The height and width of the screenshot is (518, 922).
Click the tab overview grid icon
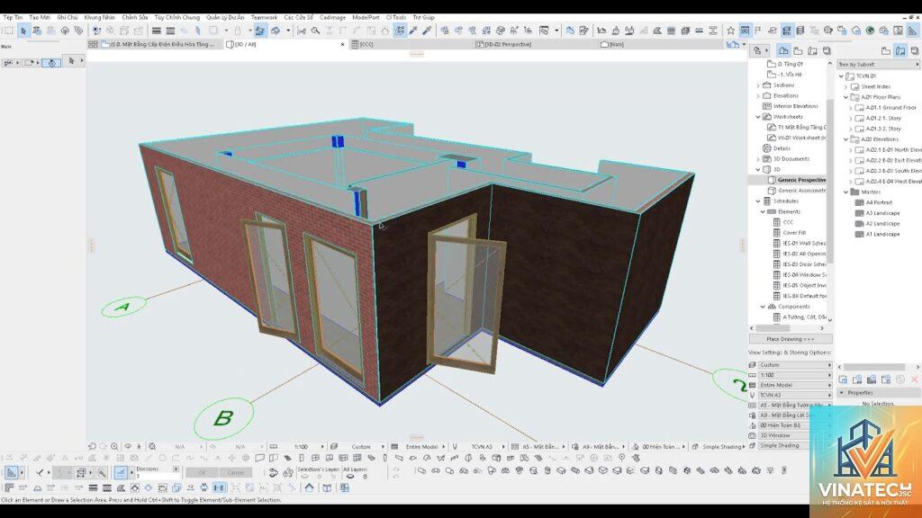tap(93, 44)
